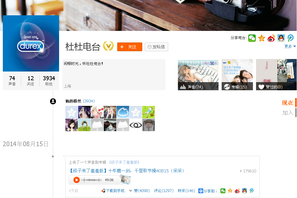Viewport: 297px width, 198px height.
Task: Share the sound to QQ penguin icon
Action: pos(244,191)
